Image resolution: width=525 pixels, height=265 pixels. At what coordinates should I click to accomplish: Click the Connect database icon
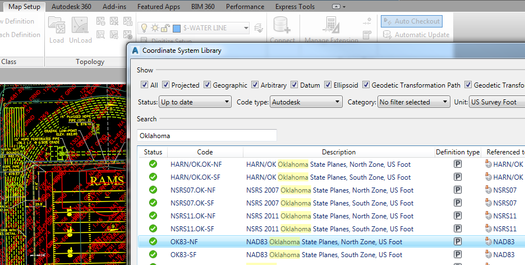(x=282, y=25)
